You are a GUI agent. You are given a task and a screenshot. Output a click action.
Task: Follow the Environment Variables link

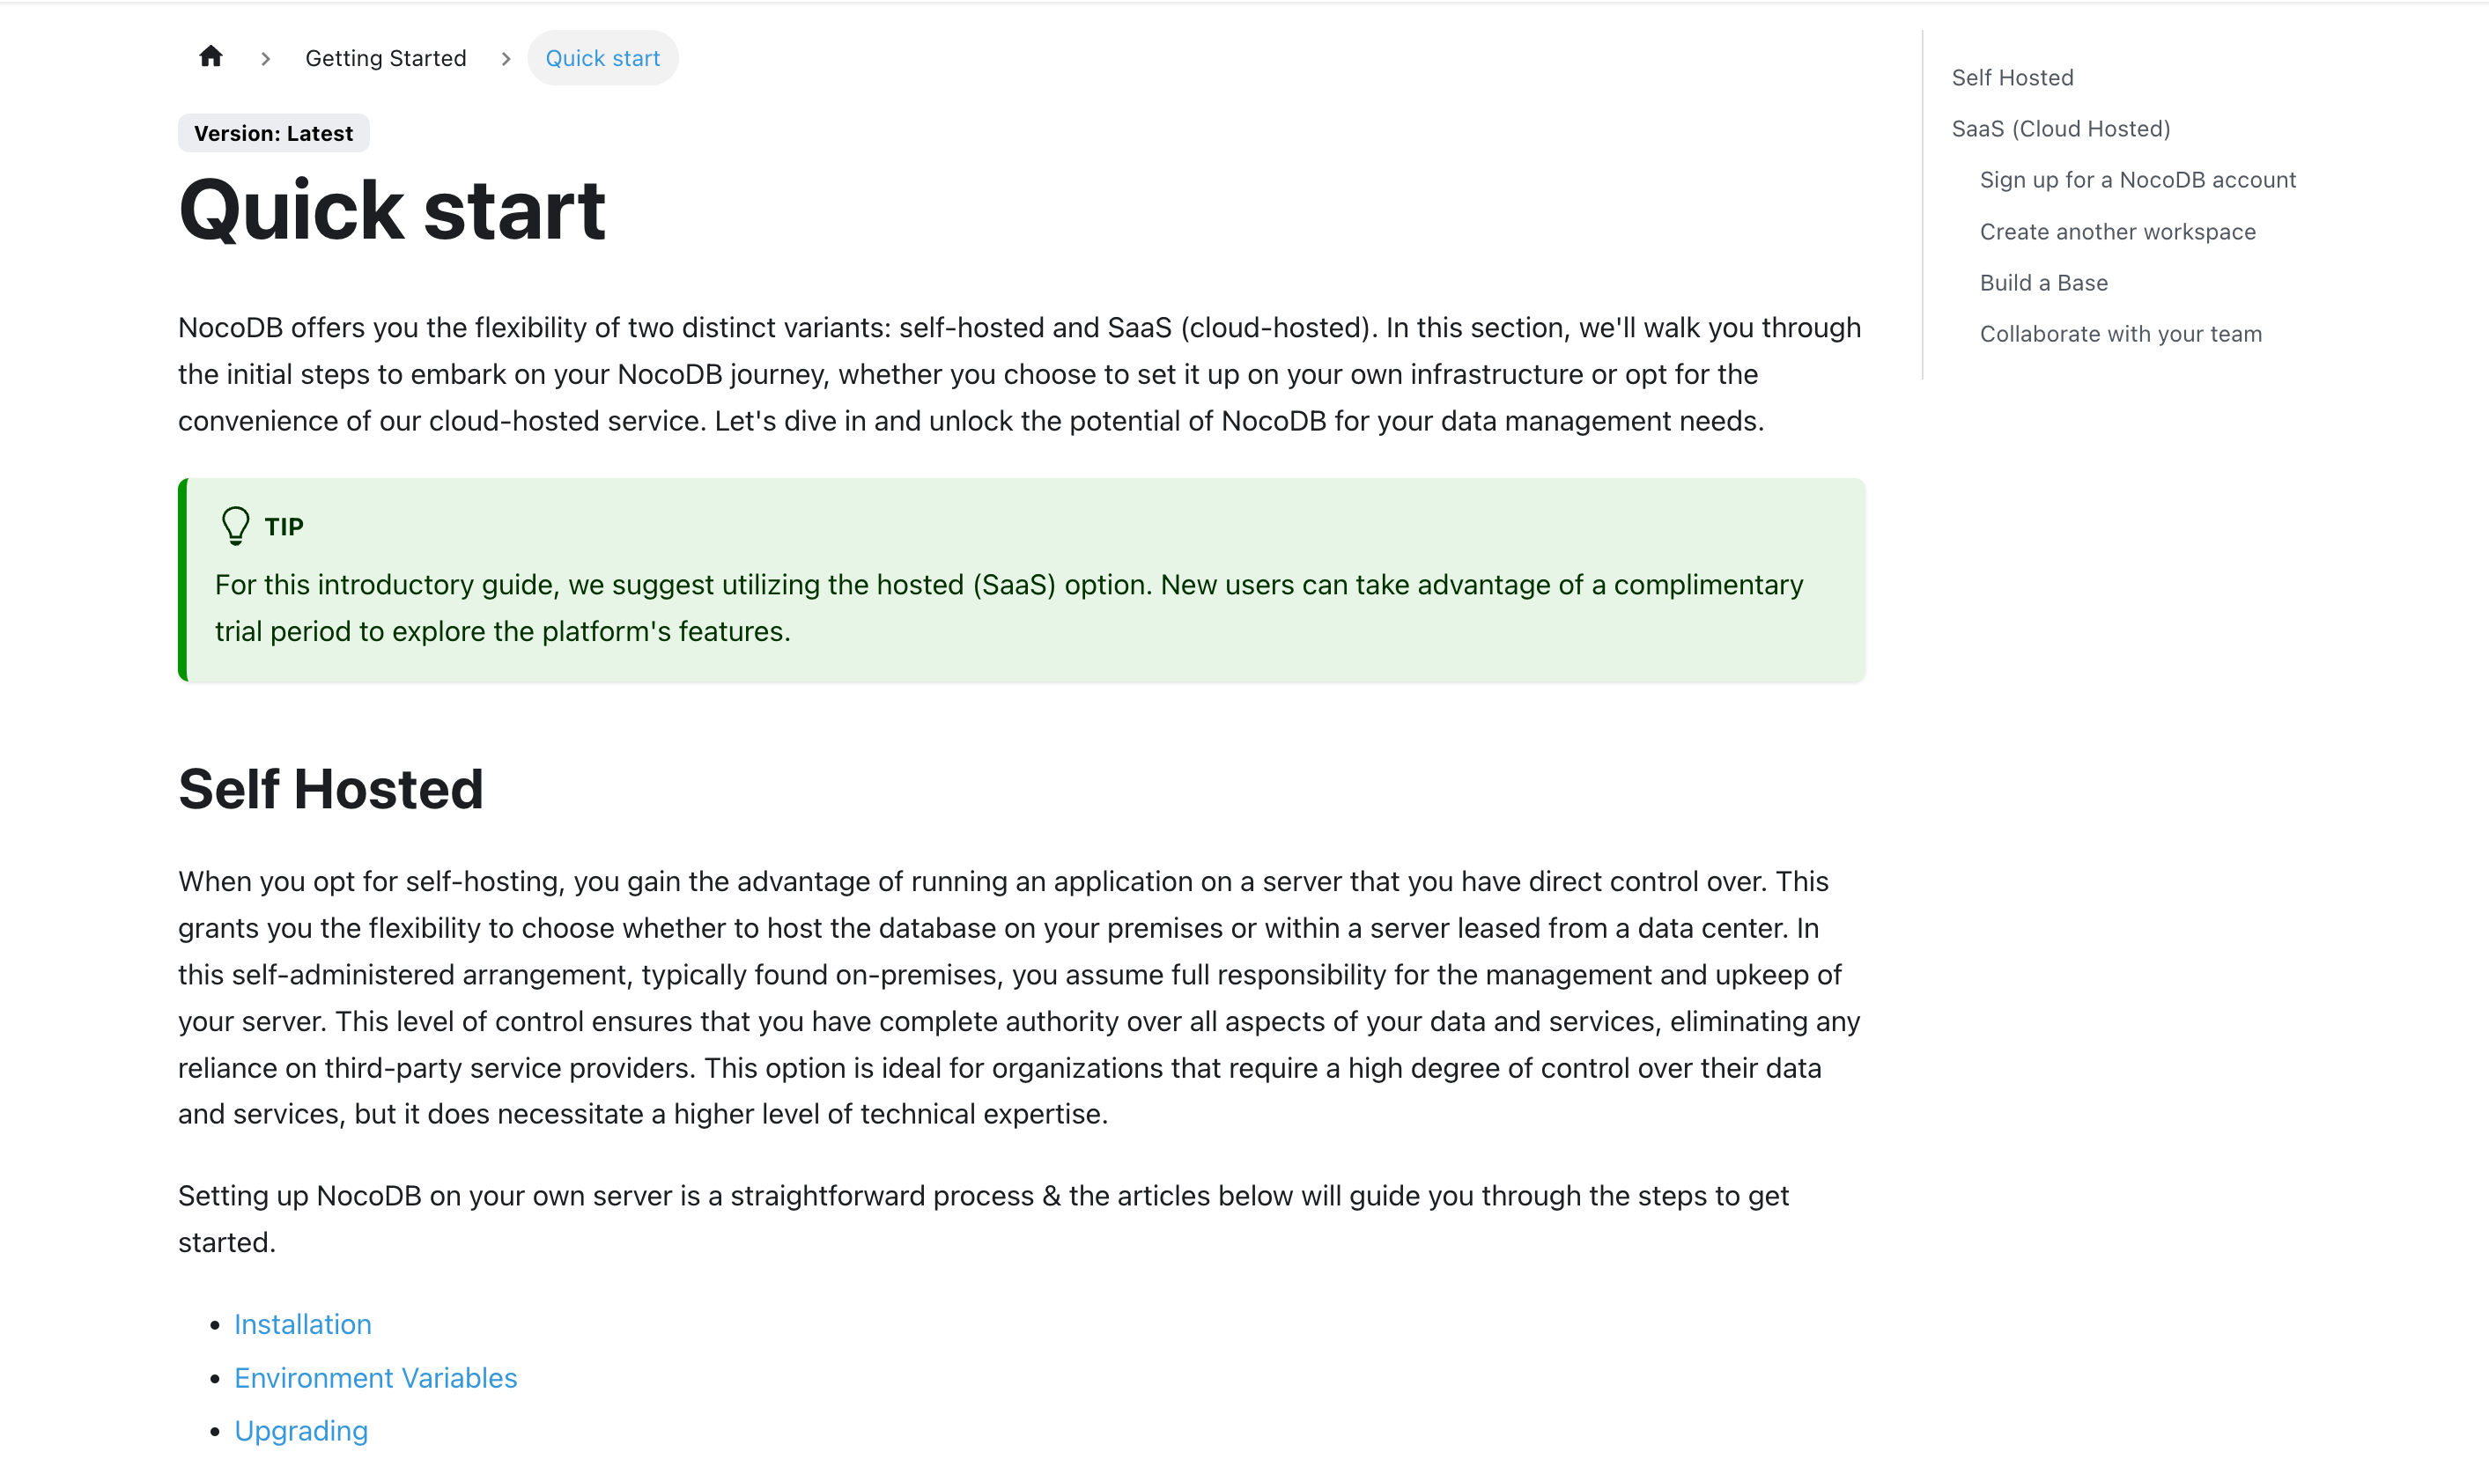pyautogui.click(x=375, y=1378)
